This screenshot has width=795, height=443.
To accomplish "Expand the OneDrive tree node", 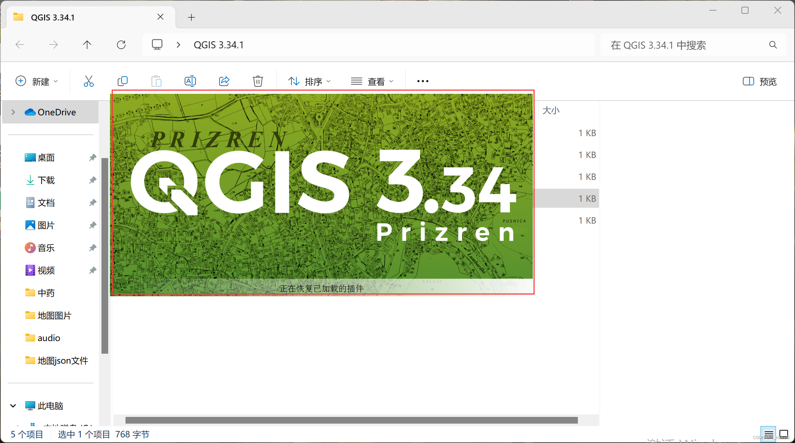I will pyautogui.click(x=13, y=112).
